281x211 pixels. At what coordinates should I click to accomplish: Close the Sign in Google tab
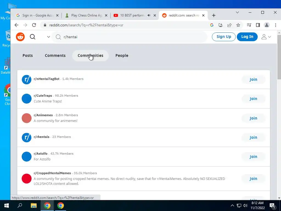click(57, 15)
